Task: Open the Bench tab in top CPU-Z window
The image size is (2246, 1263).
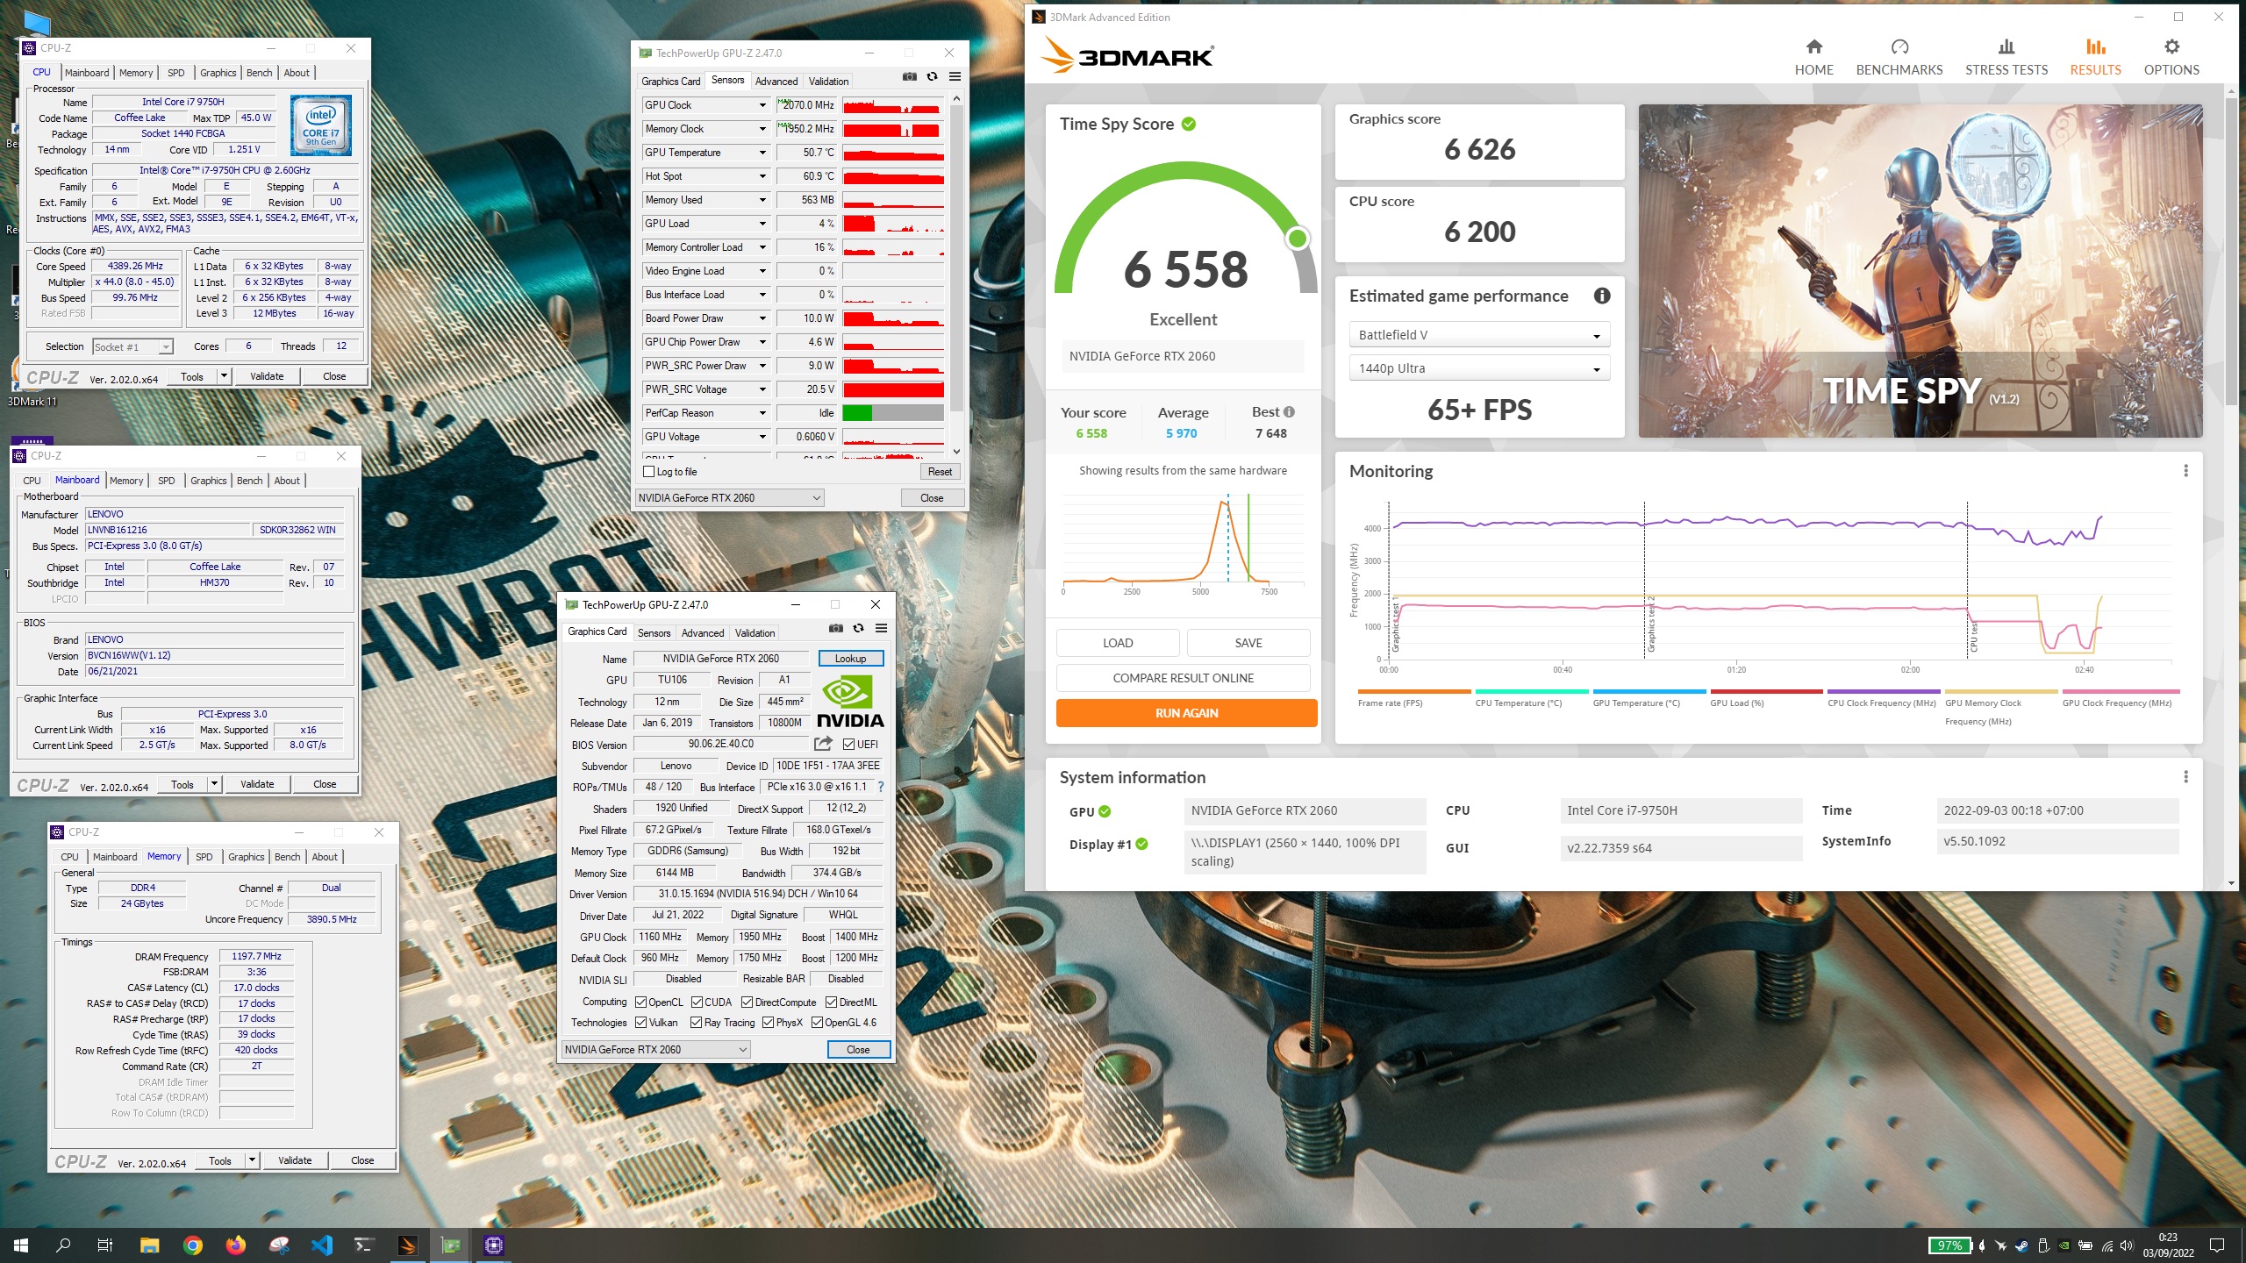Action: 259,73
